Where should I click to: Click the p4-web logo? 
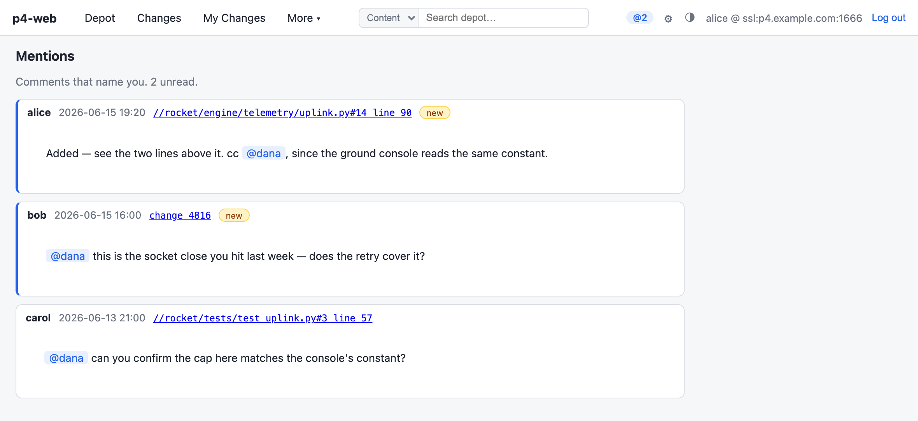[35, 18]
